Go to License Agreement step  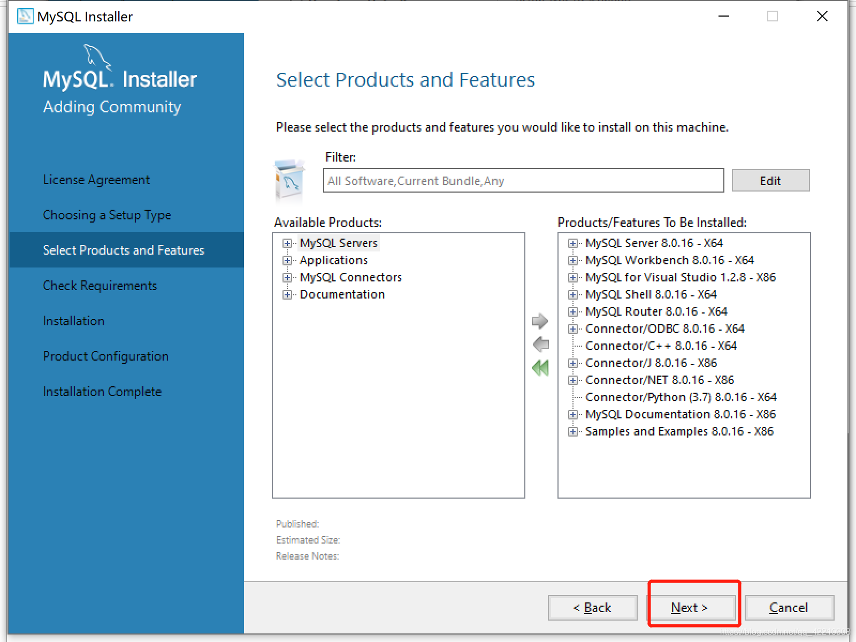click(96, 179)
